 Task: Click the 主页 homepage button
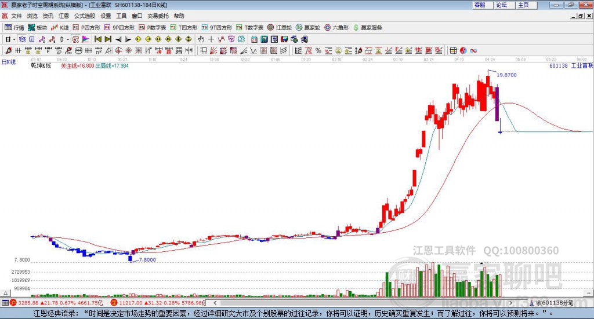point(527,5)
